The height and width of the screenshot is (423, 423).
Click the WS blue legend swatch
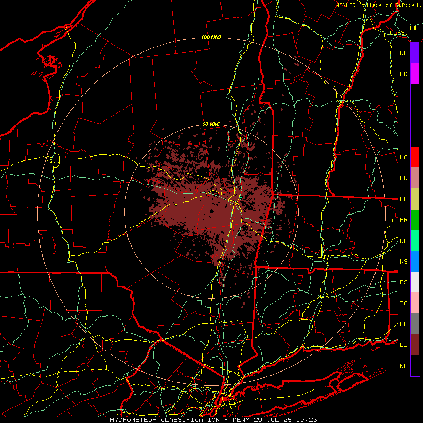click(415, 261)
